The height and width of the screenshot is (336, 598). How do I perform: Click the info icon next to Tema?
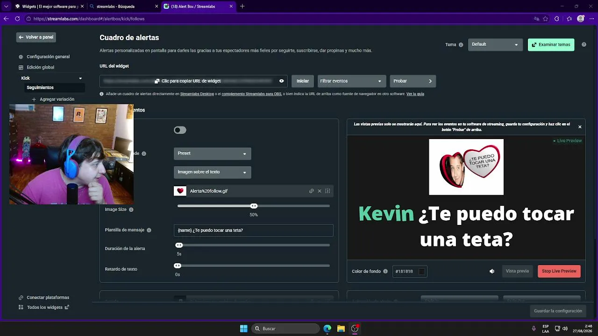461,45
